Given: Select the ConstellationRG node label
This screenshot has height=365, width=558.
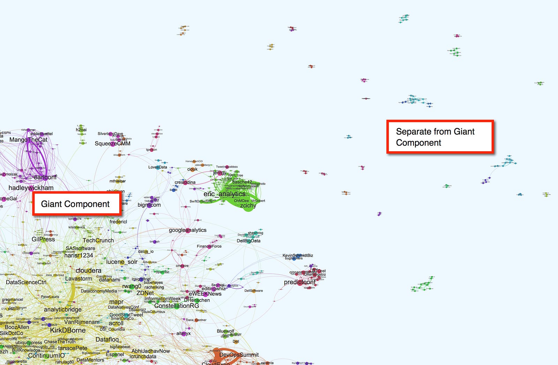Looking at the screenshot, I should point(176,306).
